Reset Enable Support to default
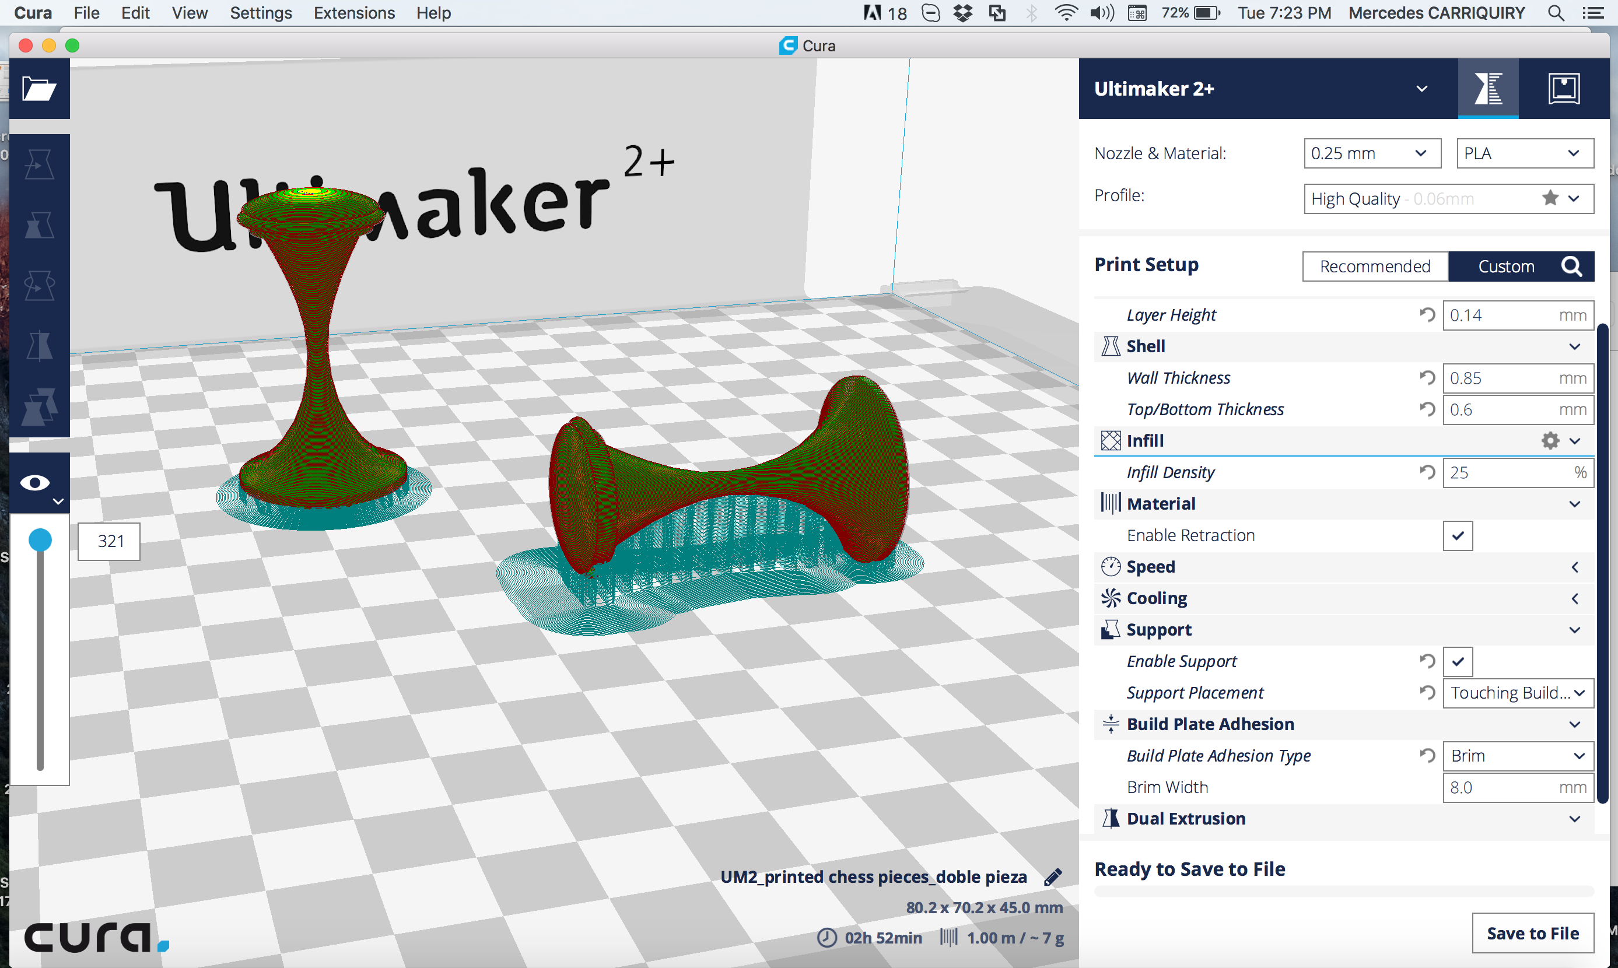Viewport: 1618px width, 968px height. pyautogui.click(x=1427, y=661)
